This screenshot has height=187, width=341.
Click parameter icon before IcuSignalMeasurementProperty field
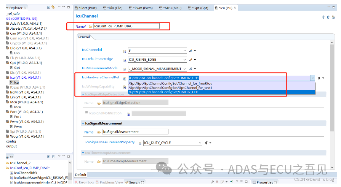tap(140, 143)
